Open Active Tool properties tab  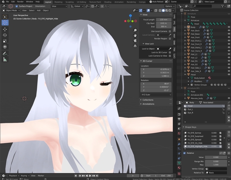click(x=179, y=109)
